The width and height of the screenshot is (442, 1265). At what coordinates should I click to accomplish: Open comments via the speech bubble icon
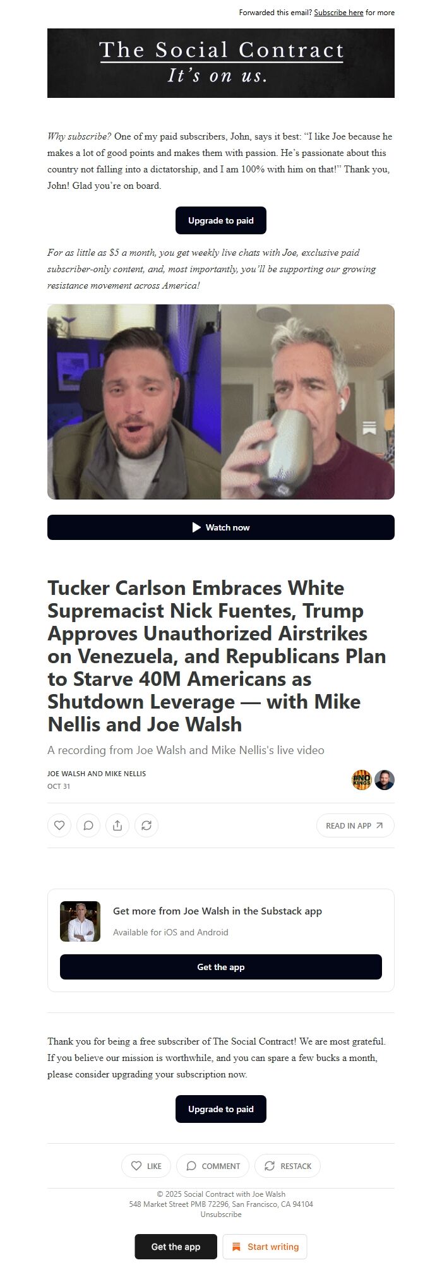[88, 825]
